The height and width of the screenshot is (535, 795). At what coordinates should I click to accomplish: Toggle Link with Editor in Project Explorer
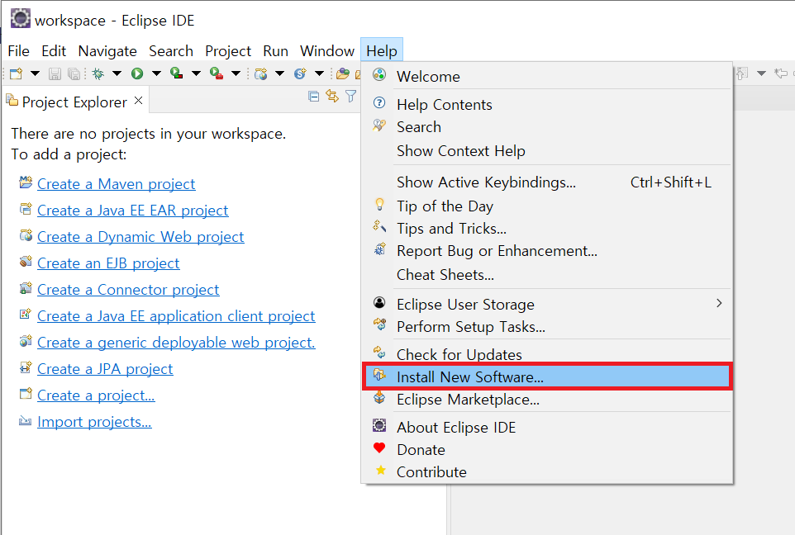(x=332, y=97)
